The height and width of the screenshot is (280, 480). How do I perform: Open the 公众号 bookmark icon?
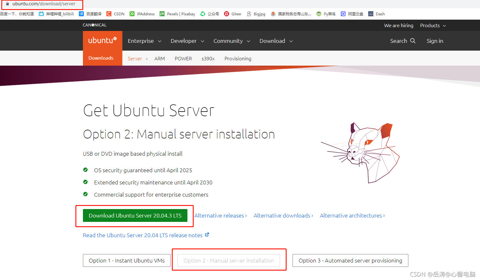[203, 14]
